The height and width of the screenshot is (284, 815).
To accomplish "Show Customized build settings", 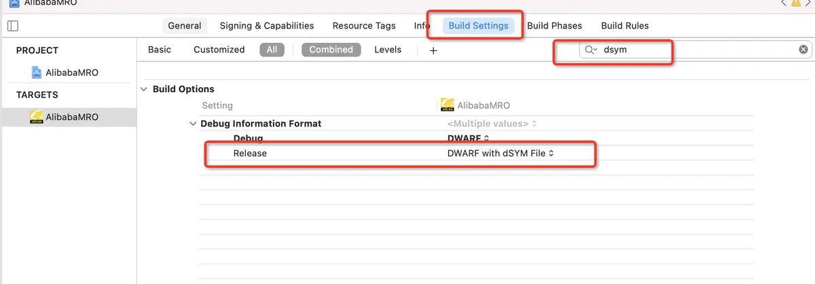I will tap(219, 50).
